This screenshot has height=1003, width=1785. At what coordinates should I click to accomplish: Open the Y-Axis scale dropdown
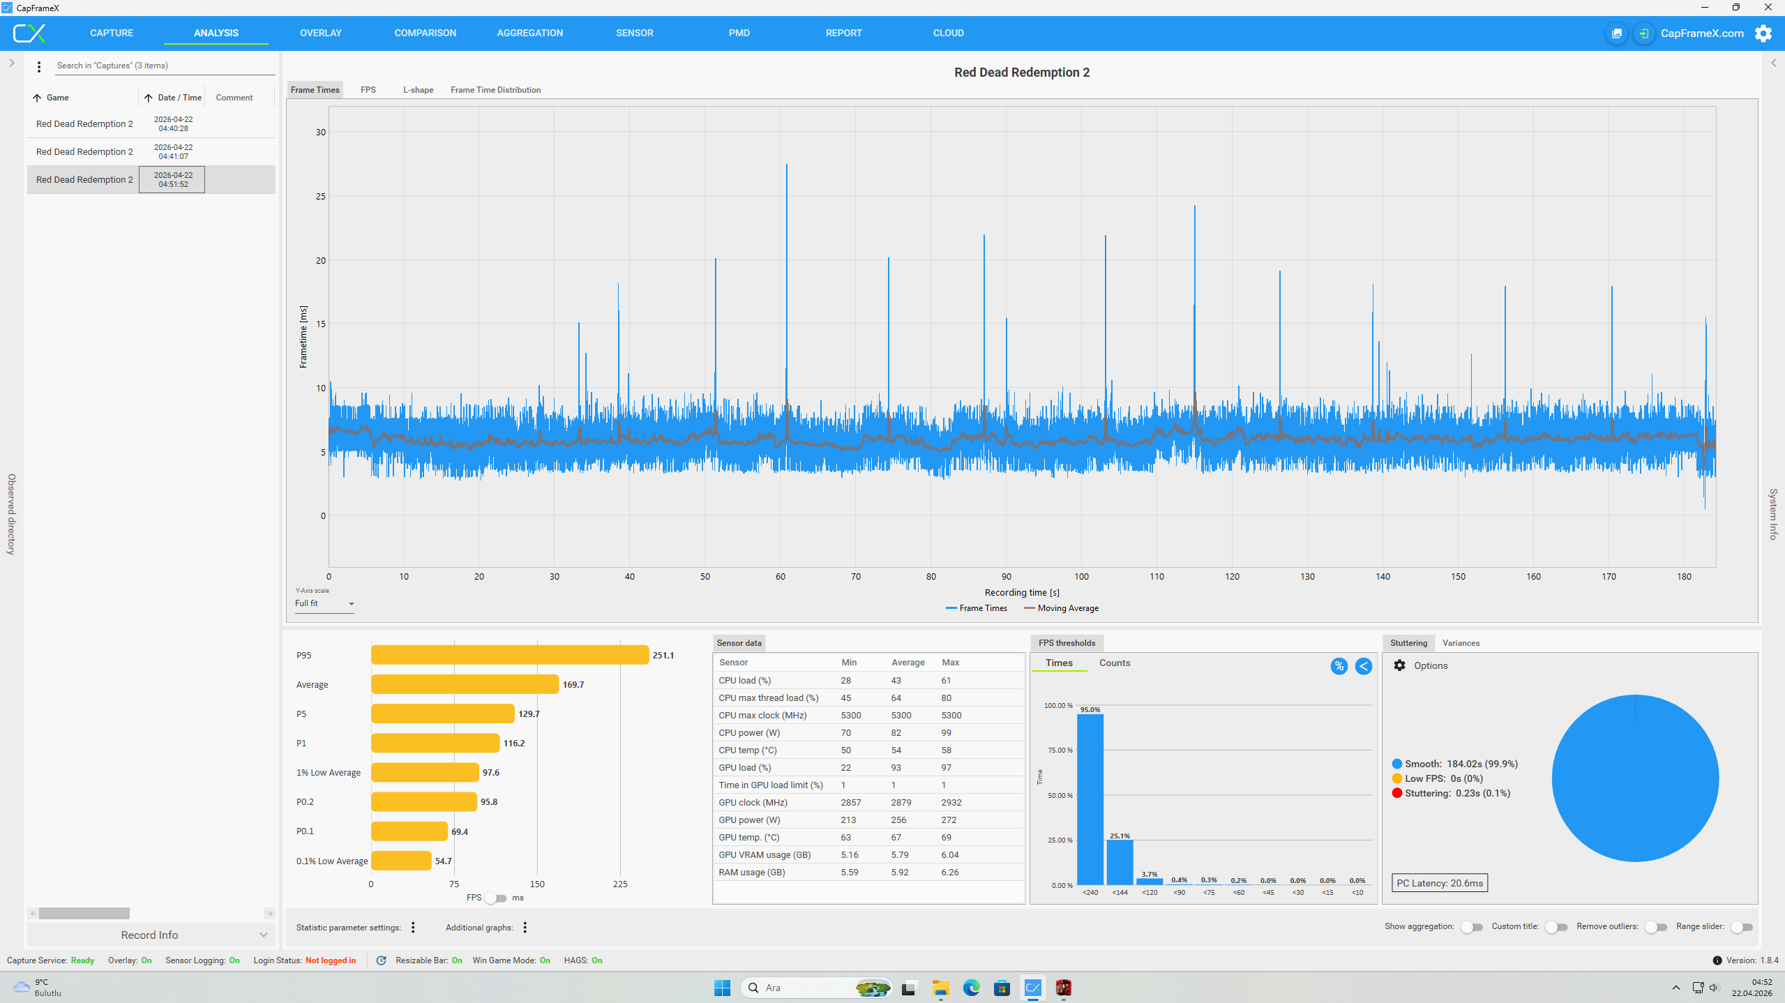point(325,604)
